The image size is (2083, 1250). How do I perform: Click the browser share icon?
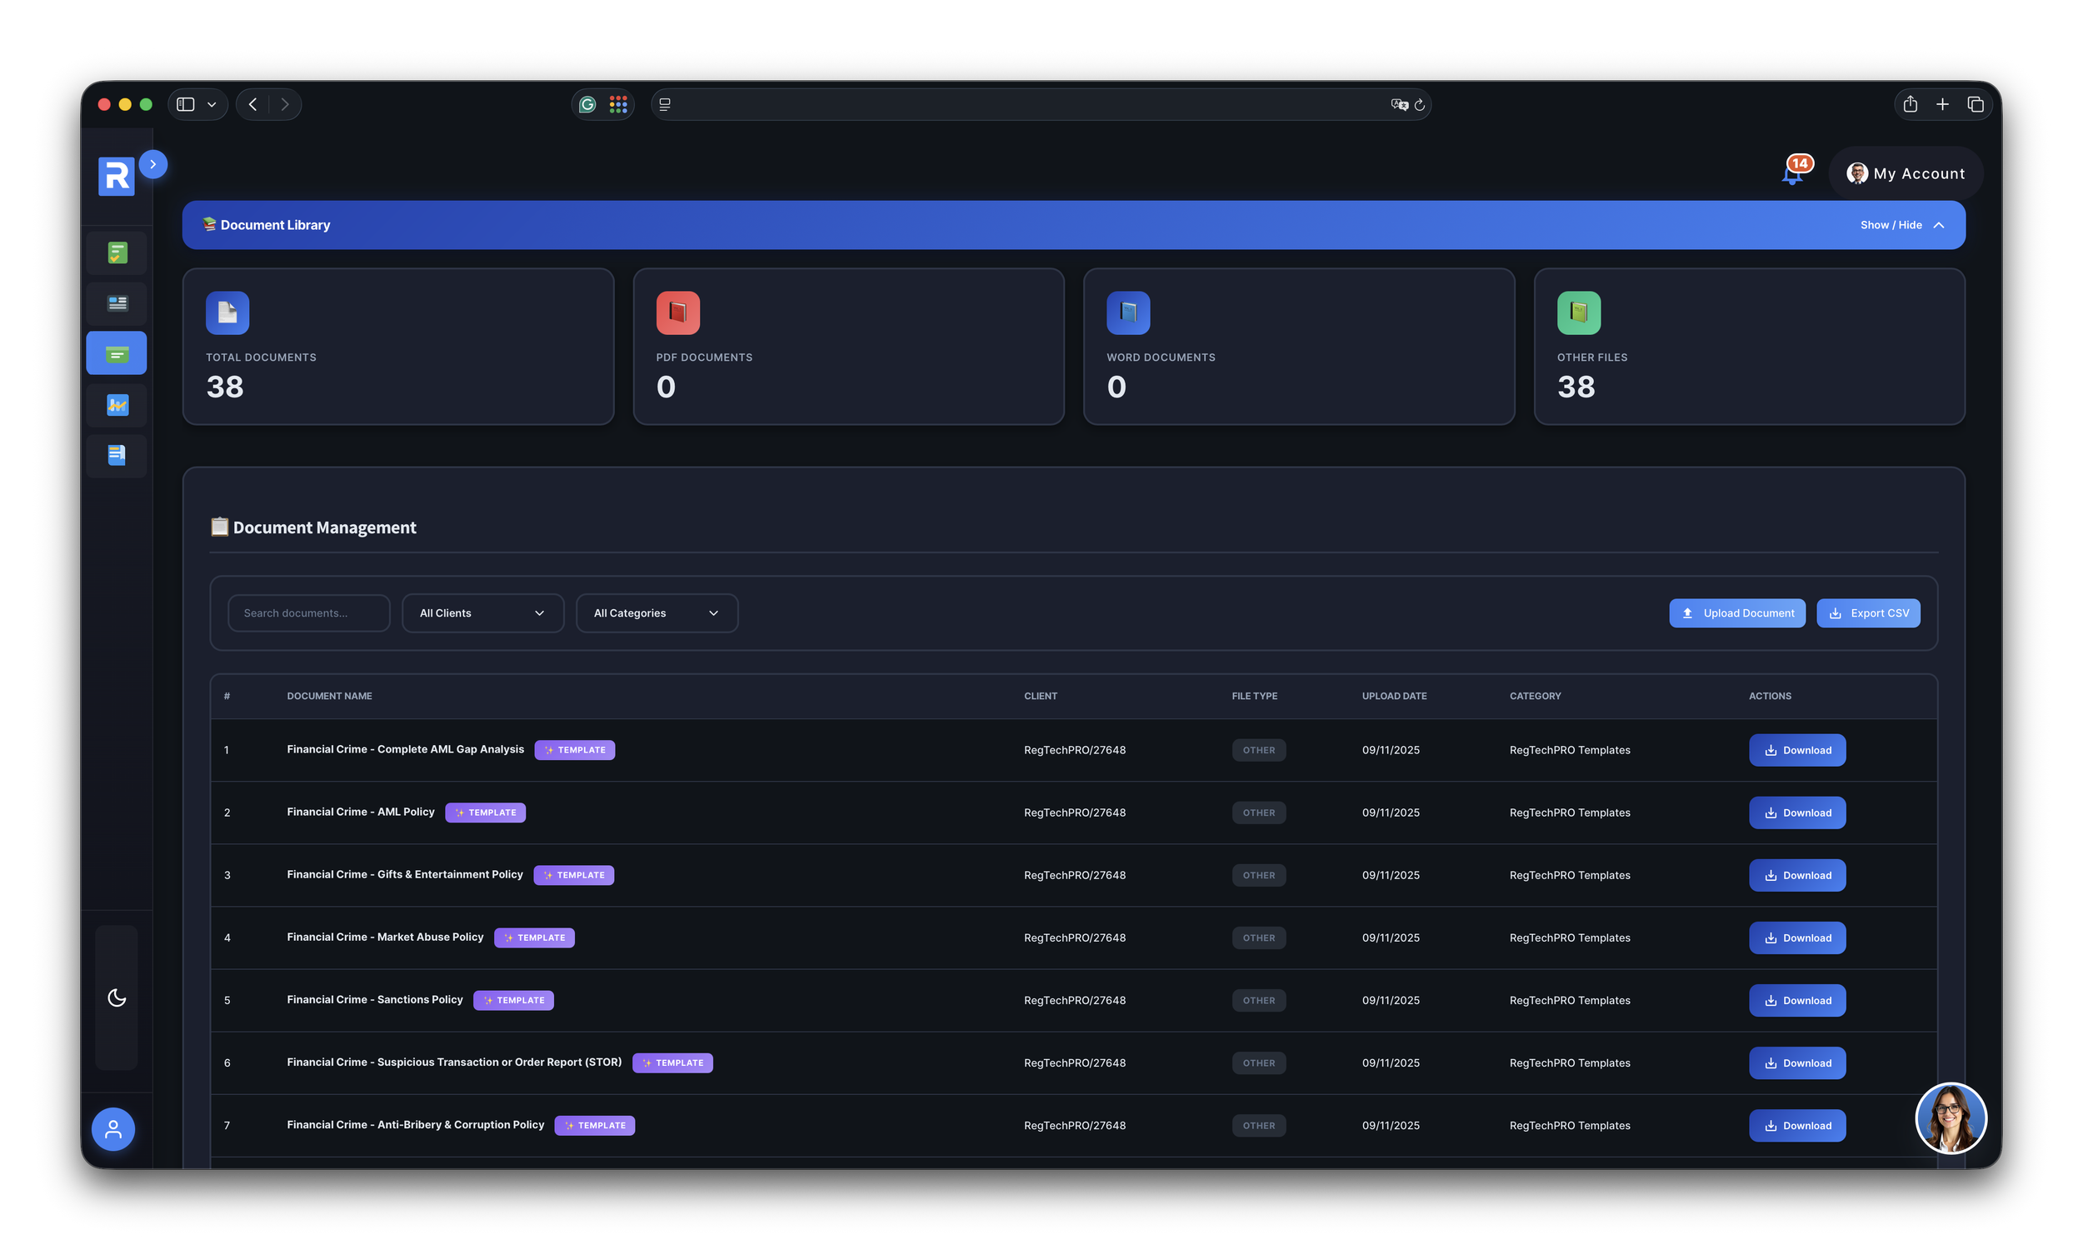point(1910,104)
